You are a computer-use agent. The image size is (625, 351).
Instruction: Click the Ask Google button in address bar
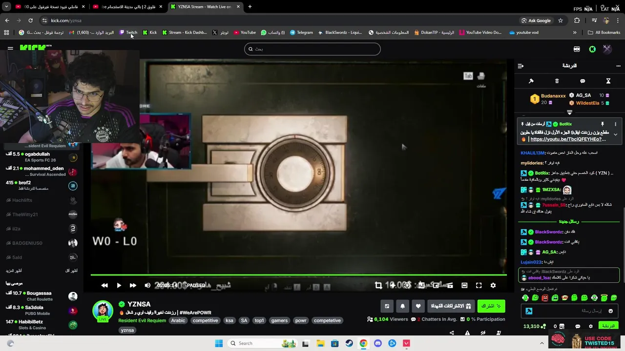pos(536,20)
